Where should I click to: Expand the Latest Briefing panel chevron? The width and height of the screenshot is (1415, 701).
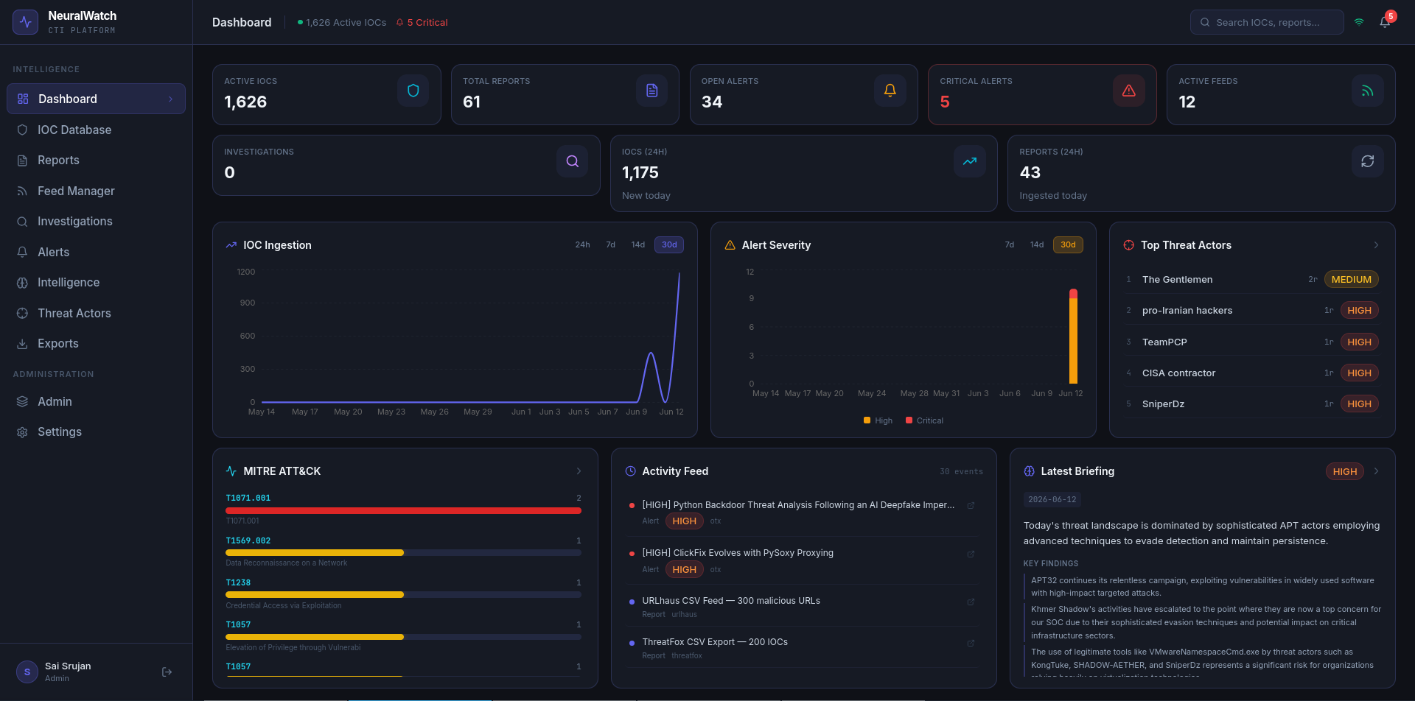[1376, 471]
